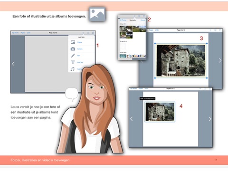Go back to Photos in Moments picker
228x171 pixels.
coord(123,20)
